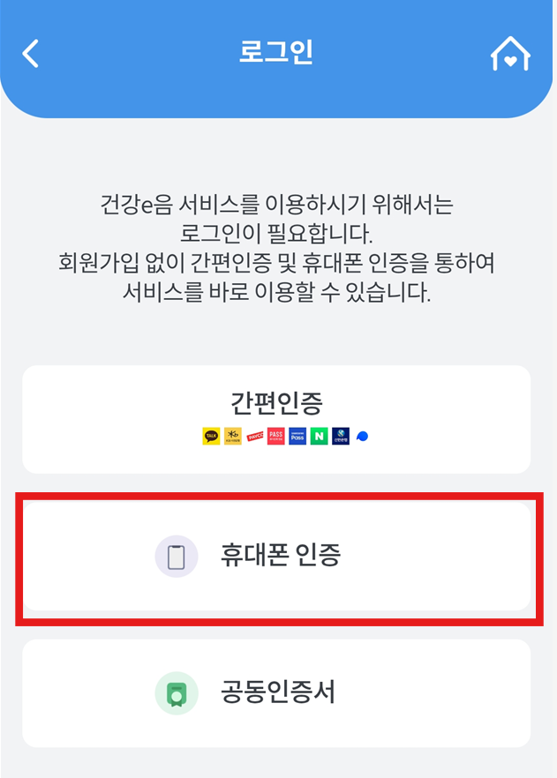
Task: Click the phone icon beside 휴대폰 인증
Action: 177,556
